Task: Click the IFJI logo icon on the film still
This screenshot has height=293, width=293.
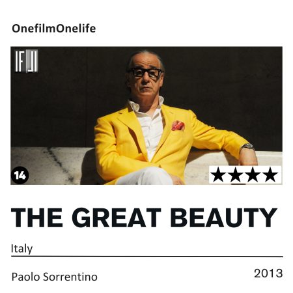Action: (x=26, y=61)
